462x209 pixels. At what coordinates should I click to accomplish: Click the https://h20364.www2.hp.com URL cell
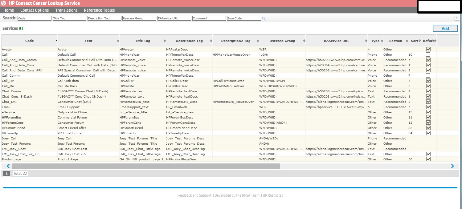pyautogui.click(x=337, y=65)
